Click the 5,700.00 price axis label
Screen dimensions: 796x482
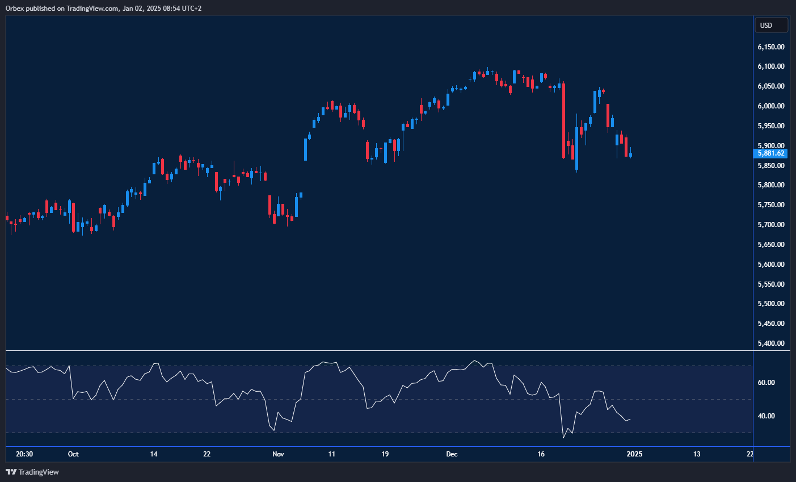(x=771, y=225)
